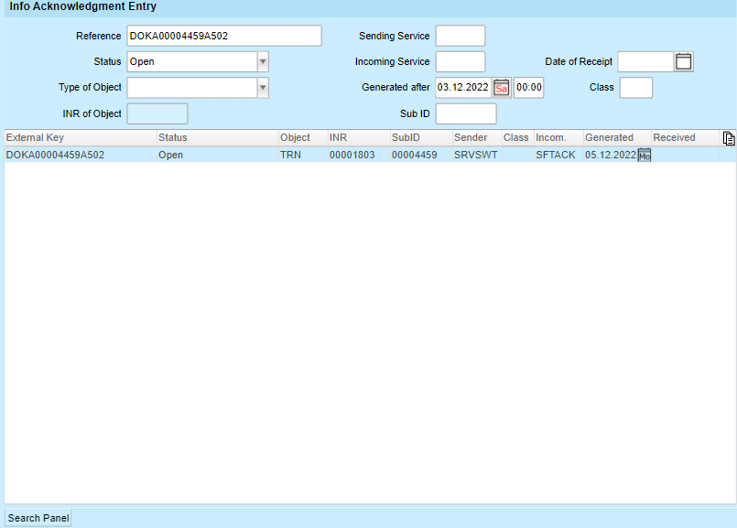Expand the Type of Object dropdown
This screenshot has width=737, height=528.
(x=263, y=88)
